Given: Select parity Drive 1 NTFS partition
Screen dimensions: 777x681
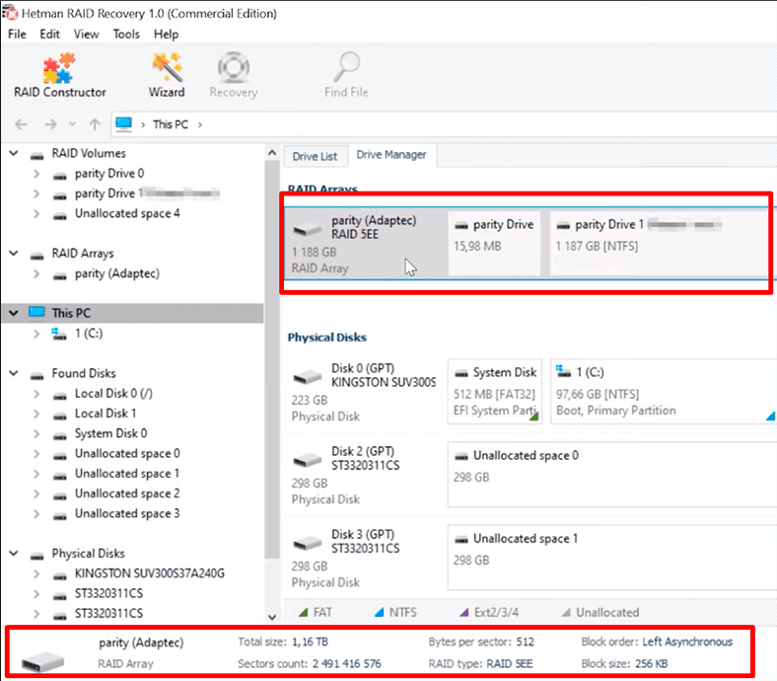Looking at the screenshot, I should tap(662, 244).
